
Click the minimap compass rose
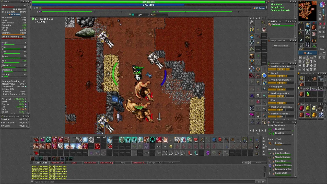322,5
